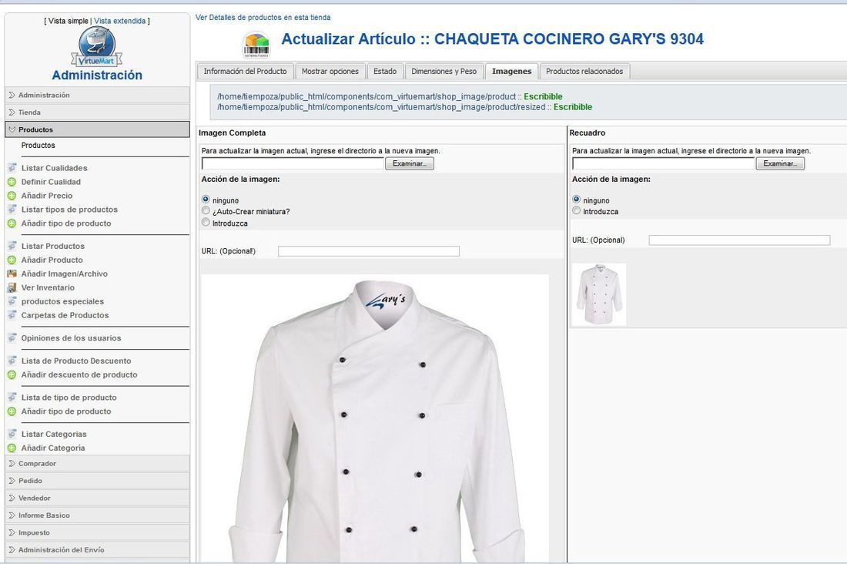Click the icon beside Listar Categorias
Viewport: 847px width, 564px height.
12,435
